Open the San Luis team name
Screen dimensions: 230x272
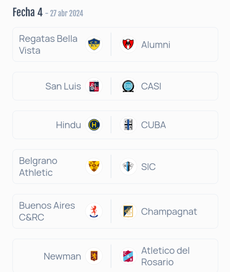point(63,86)
